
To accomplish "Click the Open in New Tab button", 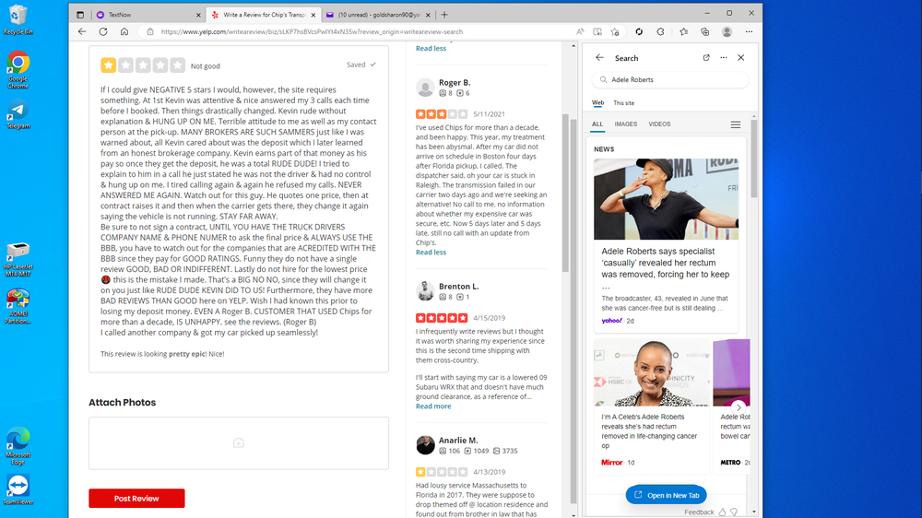I will tap(668, 495).
